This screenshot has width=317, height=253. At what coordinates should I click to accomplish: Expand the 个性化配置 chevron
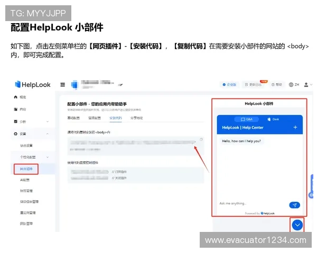click(48, 157)
